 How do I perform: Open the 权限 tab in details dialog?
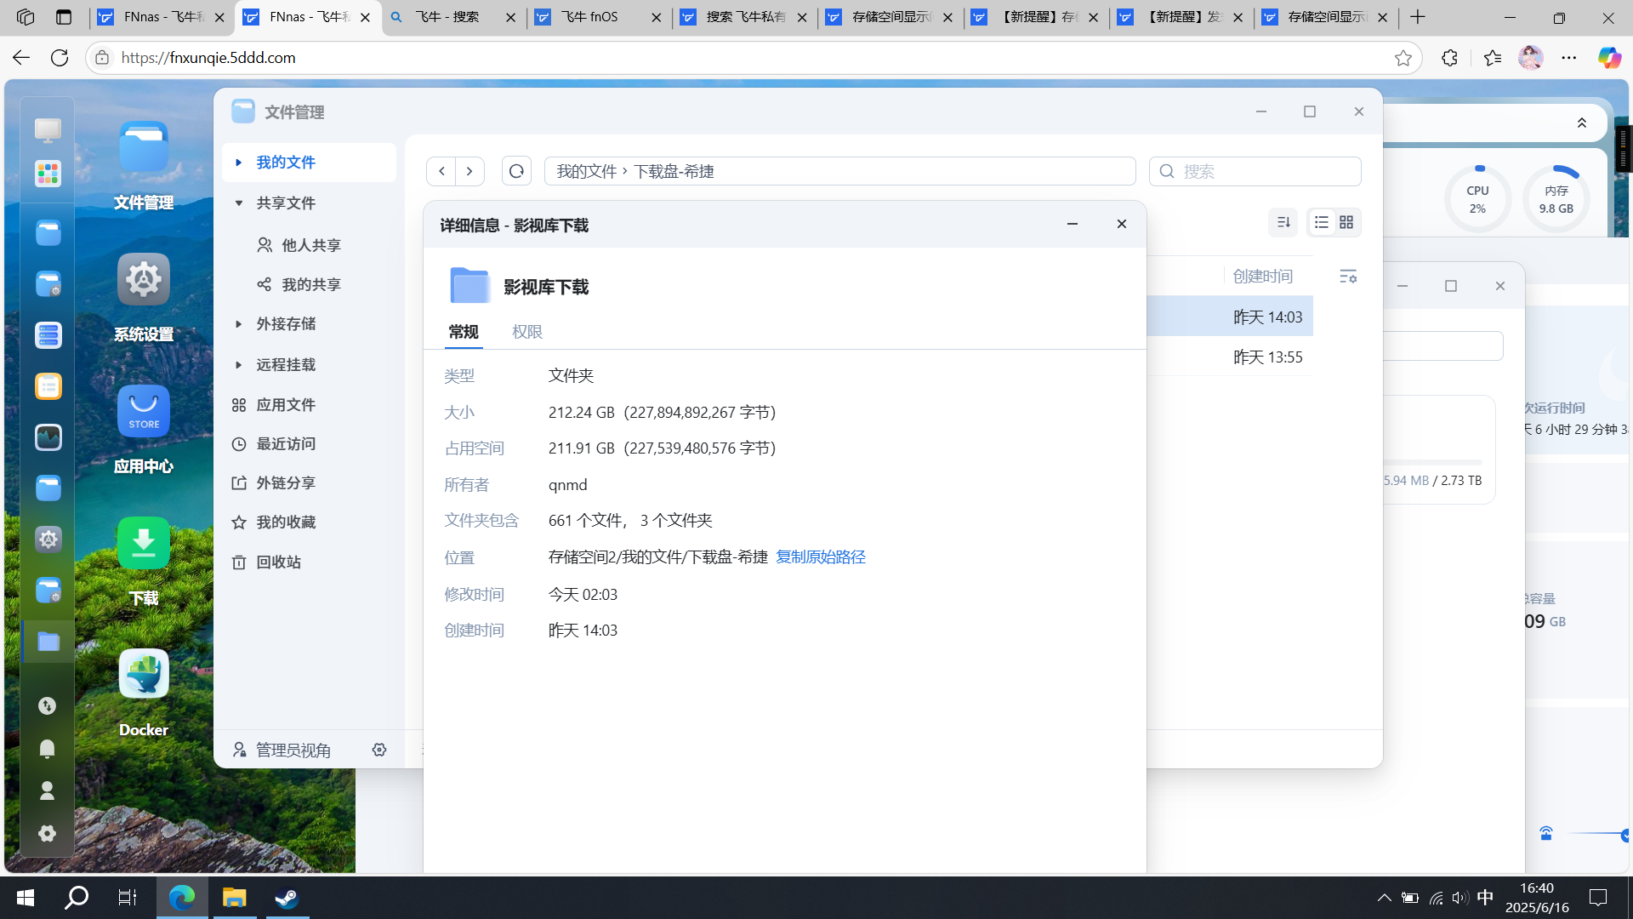coord(527,332)
